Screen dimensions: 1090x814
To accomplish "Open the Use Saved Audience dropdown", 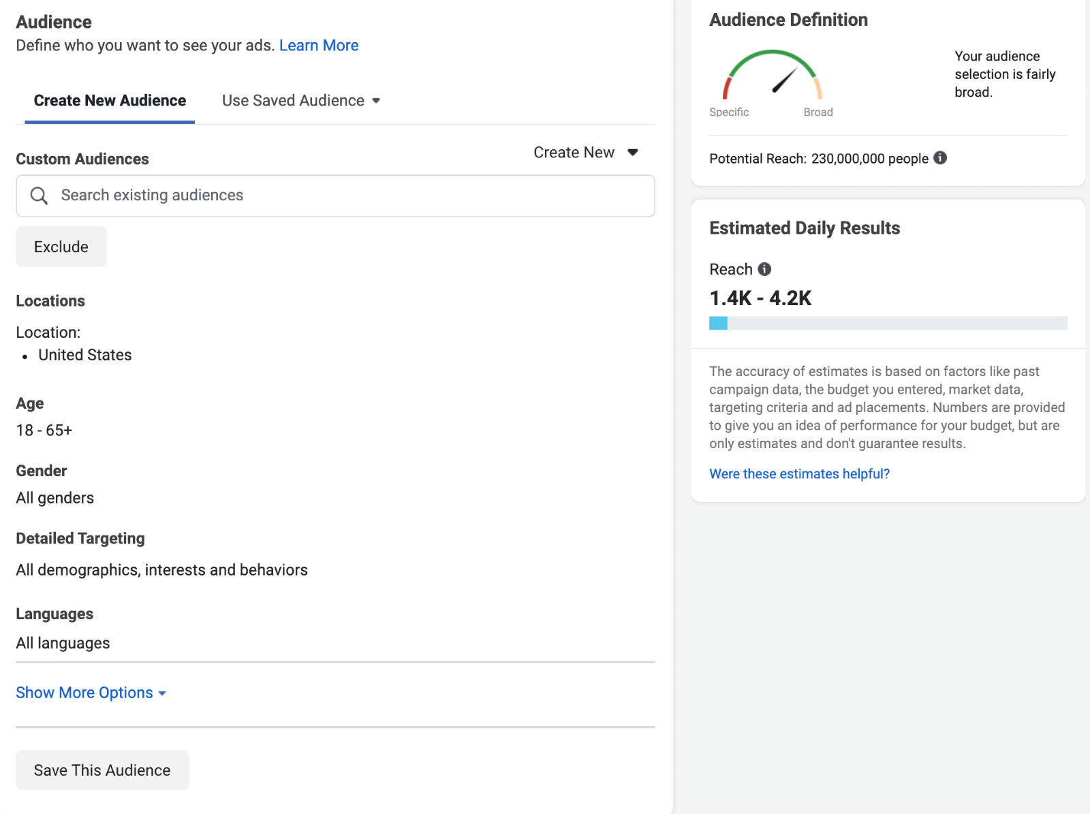I will pyautogui.click(x=301, y=101).
